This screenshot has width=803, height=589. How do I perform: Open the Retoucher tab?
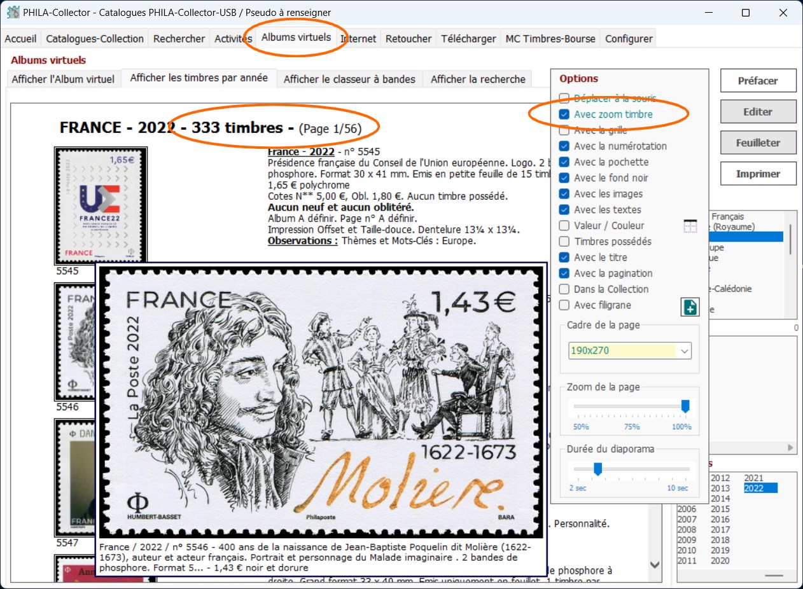pyautogui.click(x=408, y=39)
